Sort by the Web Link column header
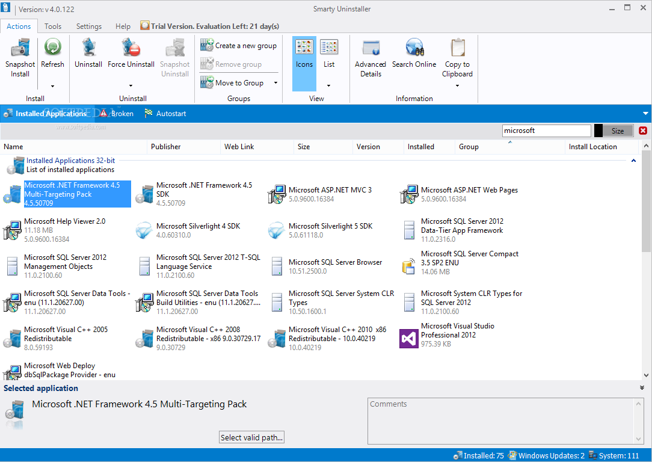The width and height of the screenshot is (652, 462). click(x=257, y=146)
